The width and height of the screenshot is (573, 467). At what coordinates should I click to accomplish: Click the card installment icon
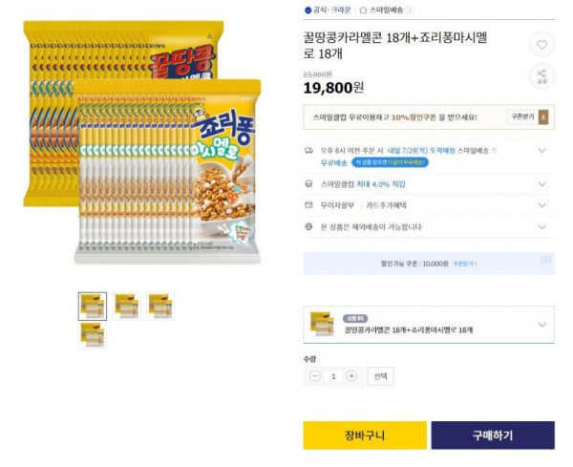click(308, 205)
